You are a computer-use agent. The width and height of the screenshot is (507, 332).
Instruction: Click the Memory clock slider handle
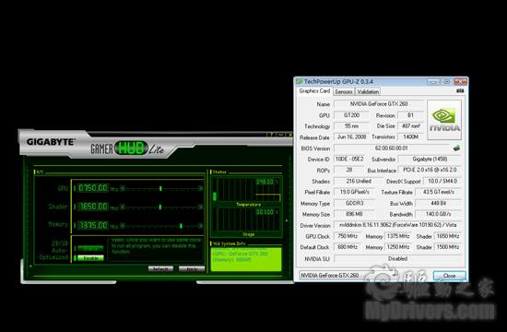tap(181, 226)
